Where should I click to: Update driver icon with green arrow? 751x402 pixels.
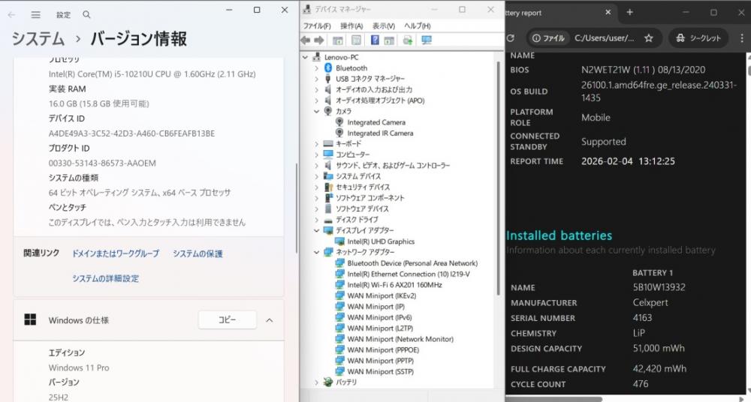tap(408, 40)
